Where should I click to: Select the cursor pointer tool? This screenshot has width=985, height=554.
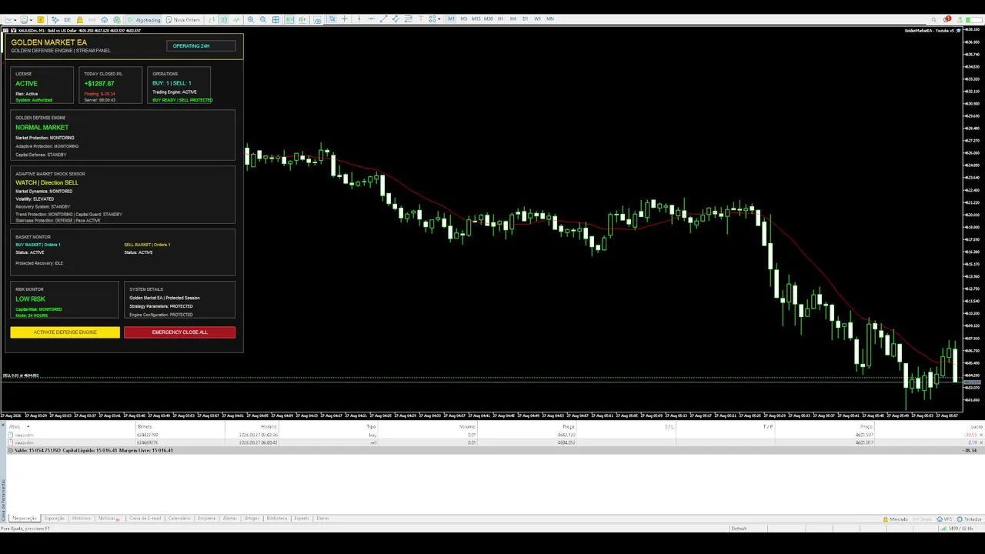point(332,19)
